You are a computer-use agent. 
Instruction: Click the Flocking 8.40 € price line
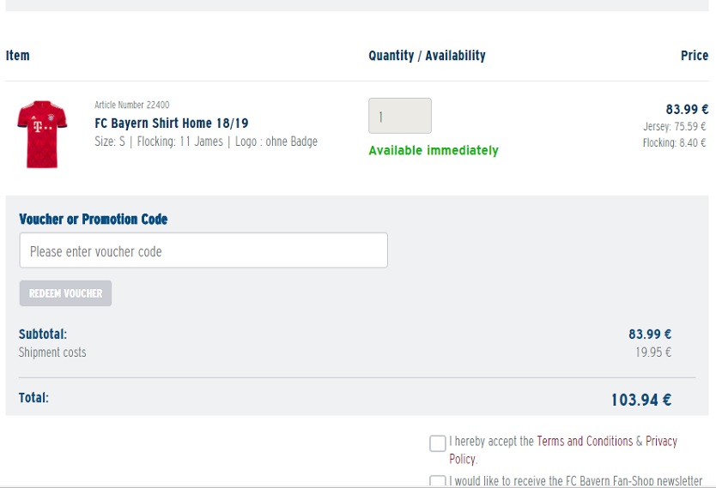pyautogui.click(x=674, y=142)
